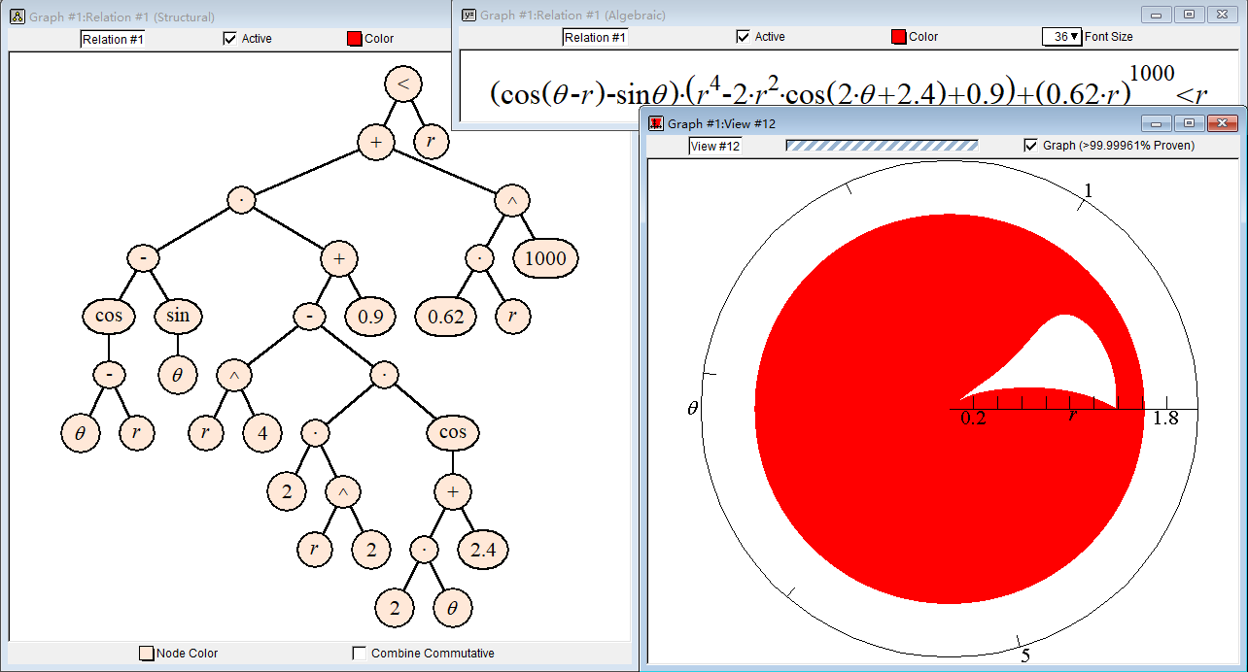Select the '0.62' node
The width and height of the screenshot is (1248, 672).
tap(445, 317)
